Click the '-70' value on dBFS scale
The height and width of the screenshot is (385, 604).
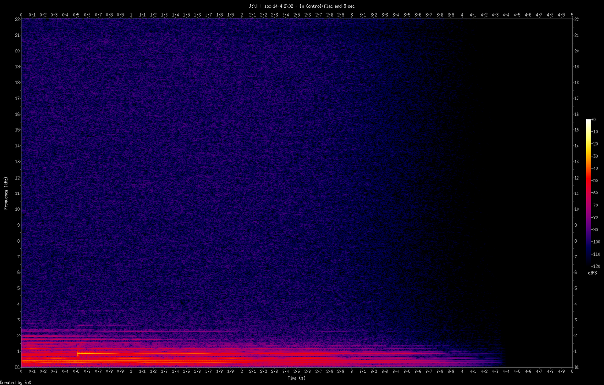coord(594,205)
